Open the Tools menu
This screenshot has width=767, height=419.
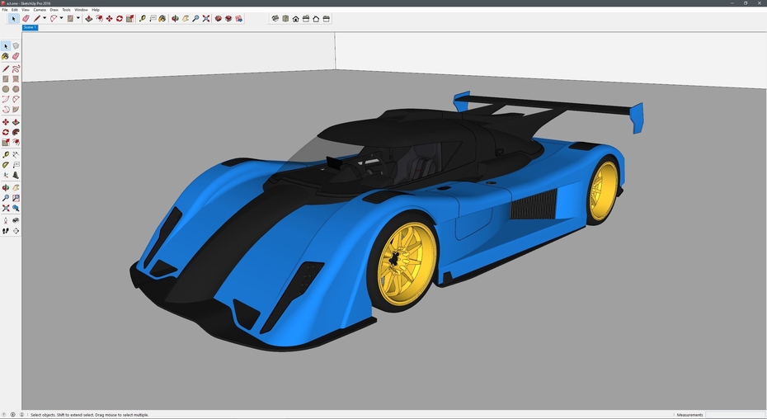point(66,10)
